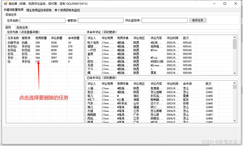Select unmatched comment row 一只然
The image size is (243, 146).
click(159, 50)
